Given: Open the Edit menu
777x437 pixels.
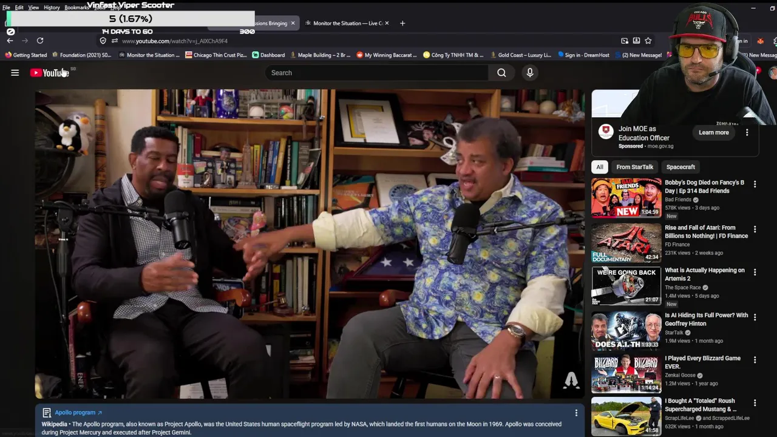Looking at the screenshot, I should pos(19,7).
